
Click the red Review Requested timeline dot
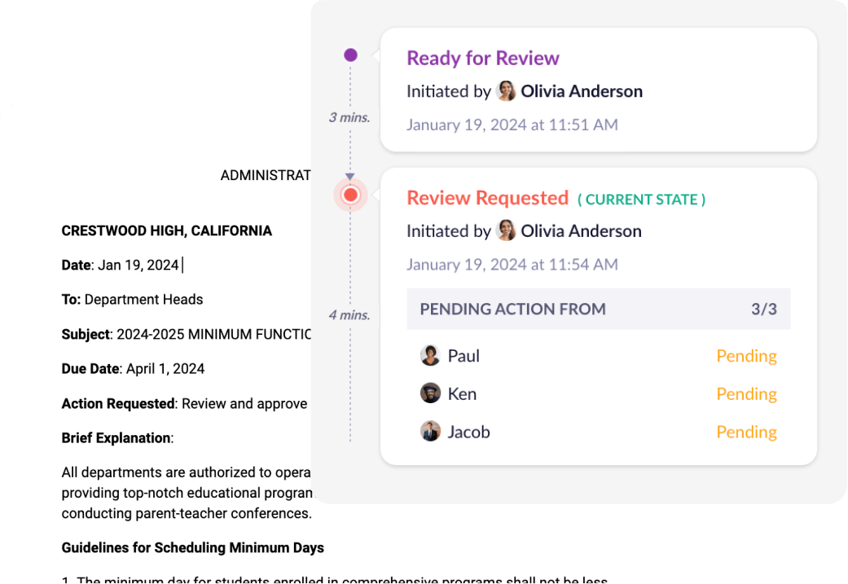(x=351, y=195)
